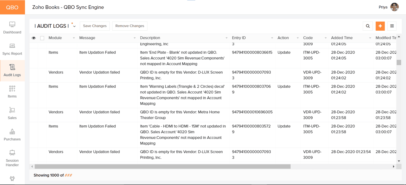Open the Description column dropdown arrow
Screen dimensions: 406x185
click(227, 38)
